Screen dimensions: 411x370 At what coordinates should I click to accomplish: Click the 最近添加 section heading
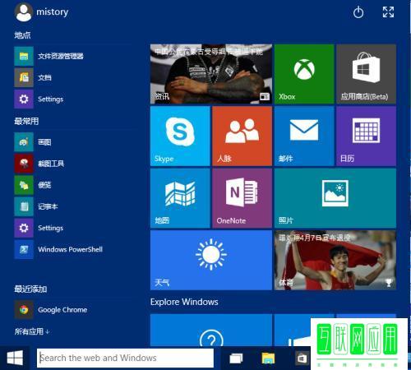point(30,289)
